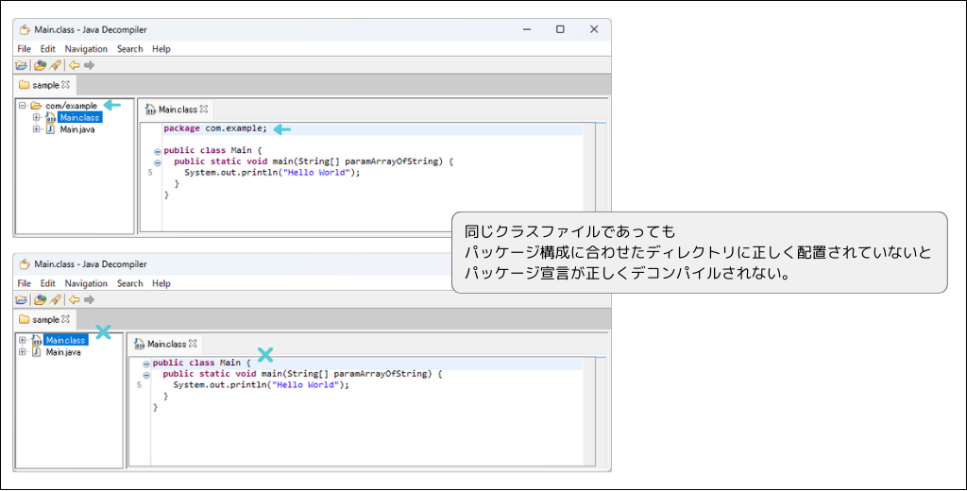Viewport: 967px width, 491px height.
Task: Collapse the com/example folder in the tree
Action: [22, 106]
